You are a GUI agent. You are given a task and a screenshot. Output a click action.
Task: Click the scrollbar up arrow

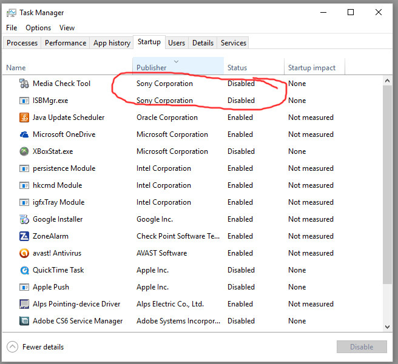point(387,81)
